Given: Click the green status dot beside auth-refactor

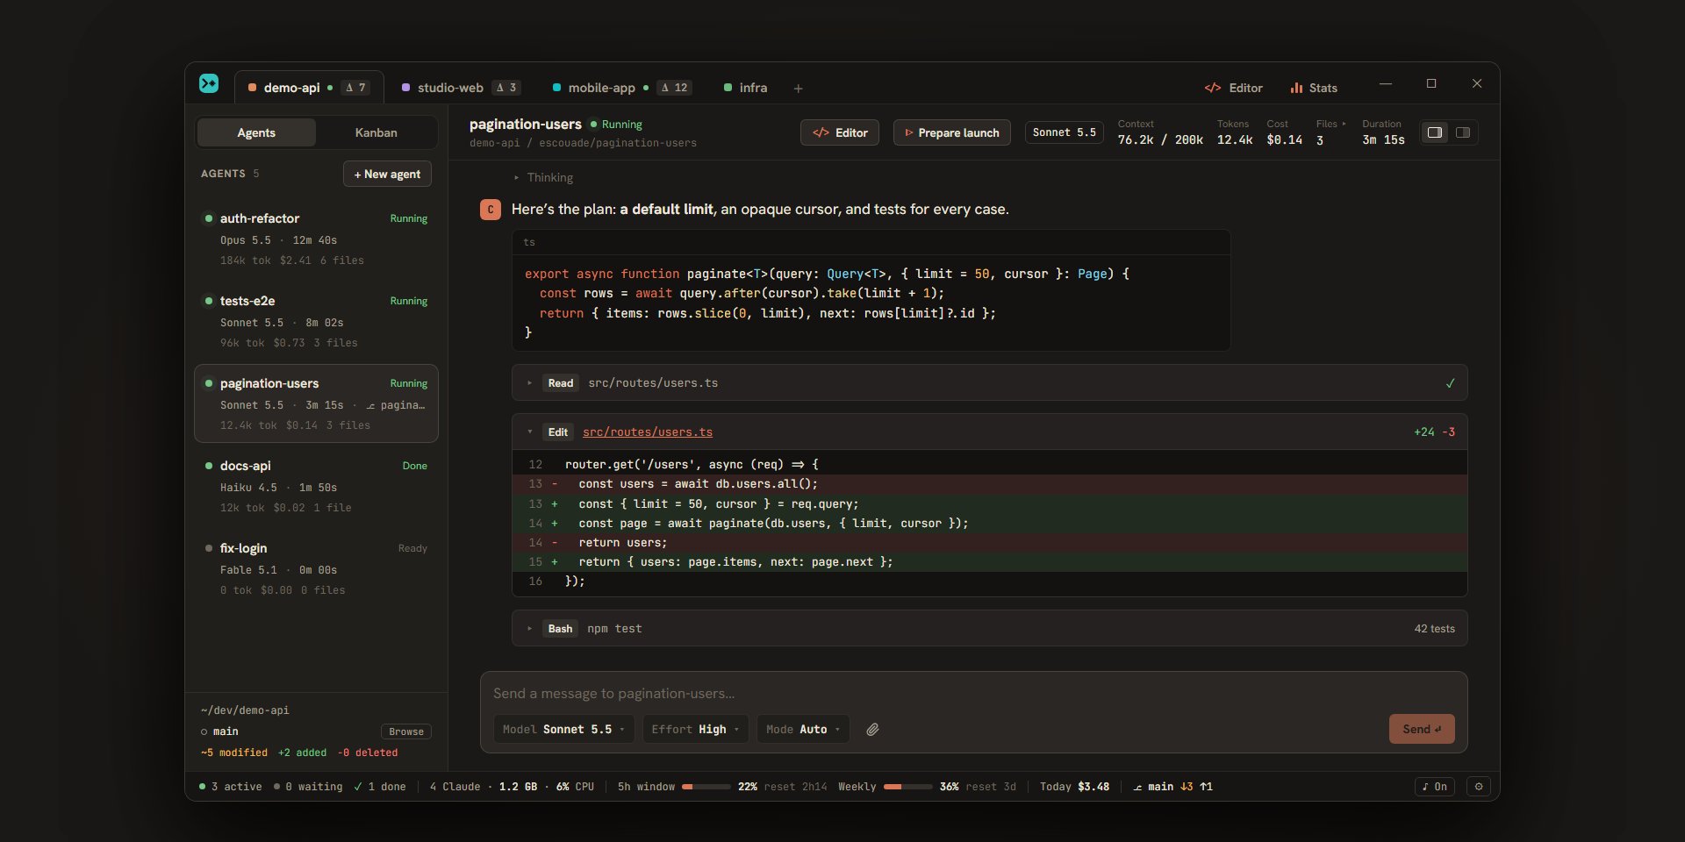Looking at the screenshot, I should point(209,218).
